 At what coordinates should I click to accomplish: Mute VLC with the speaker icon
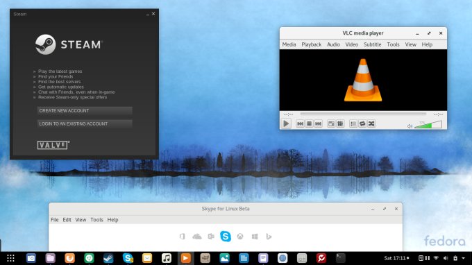[410, 126]
